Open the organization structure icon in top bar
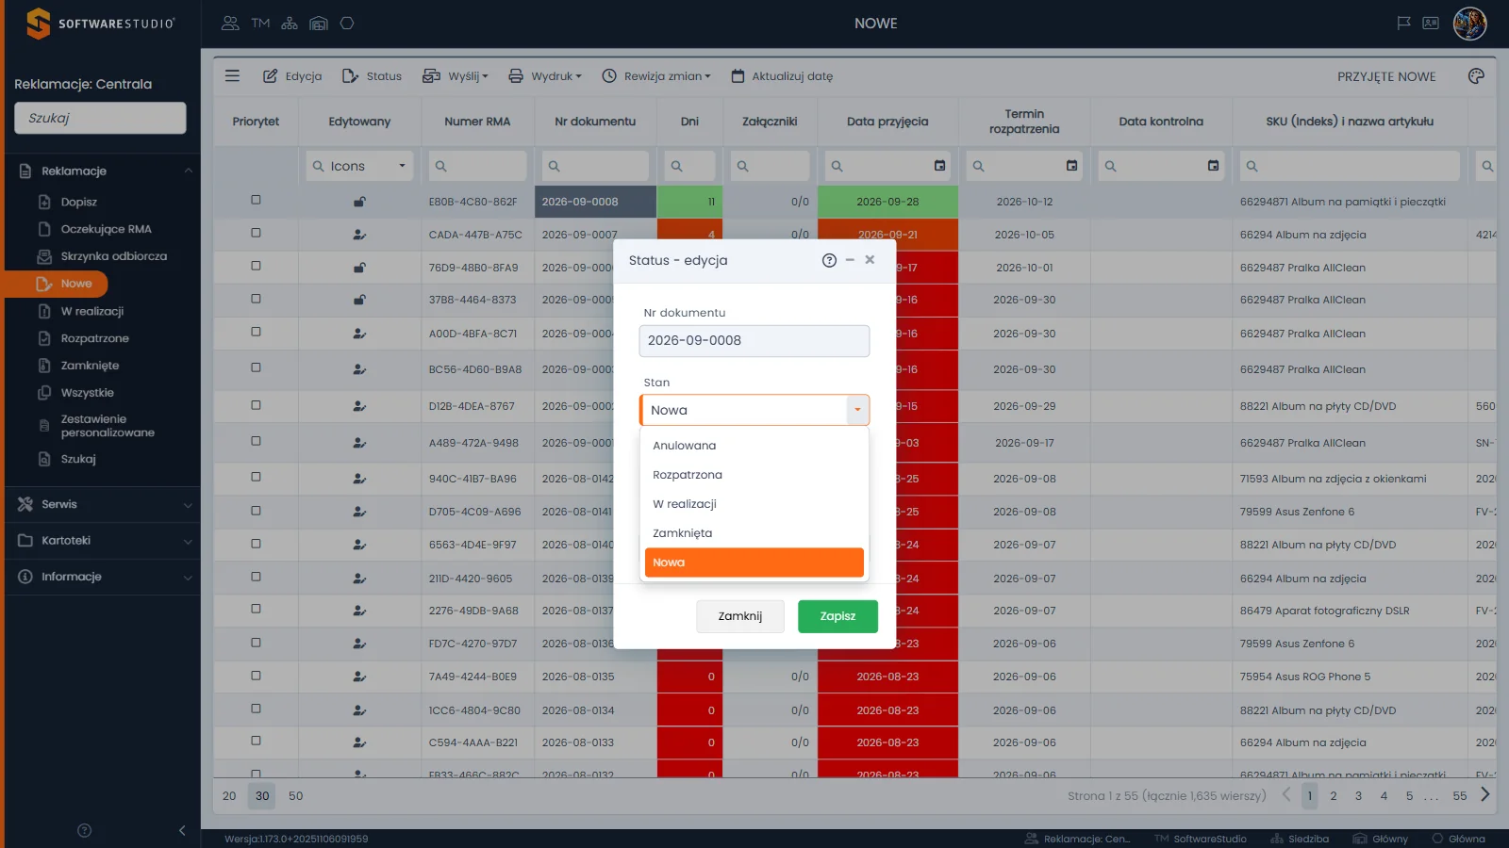Viewport: 1509px width, 848px height. (x=290, y=24)
